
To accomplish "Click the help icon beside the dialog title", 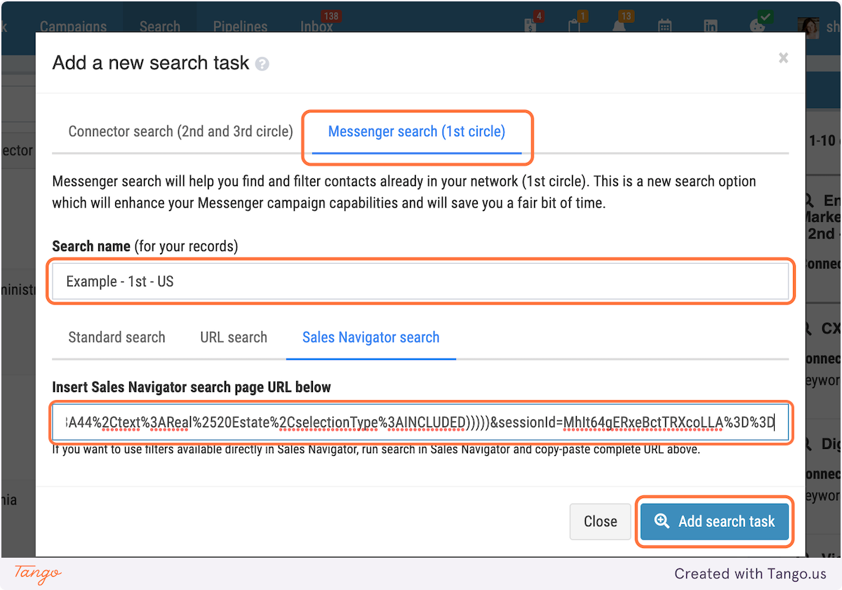I will pyautogui.click(x=262, y=65).
